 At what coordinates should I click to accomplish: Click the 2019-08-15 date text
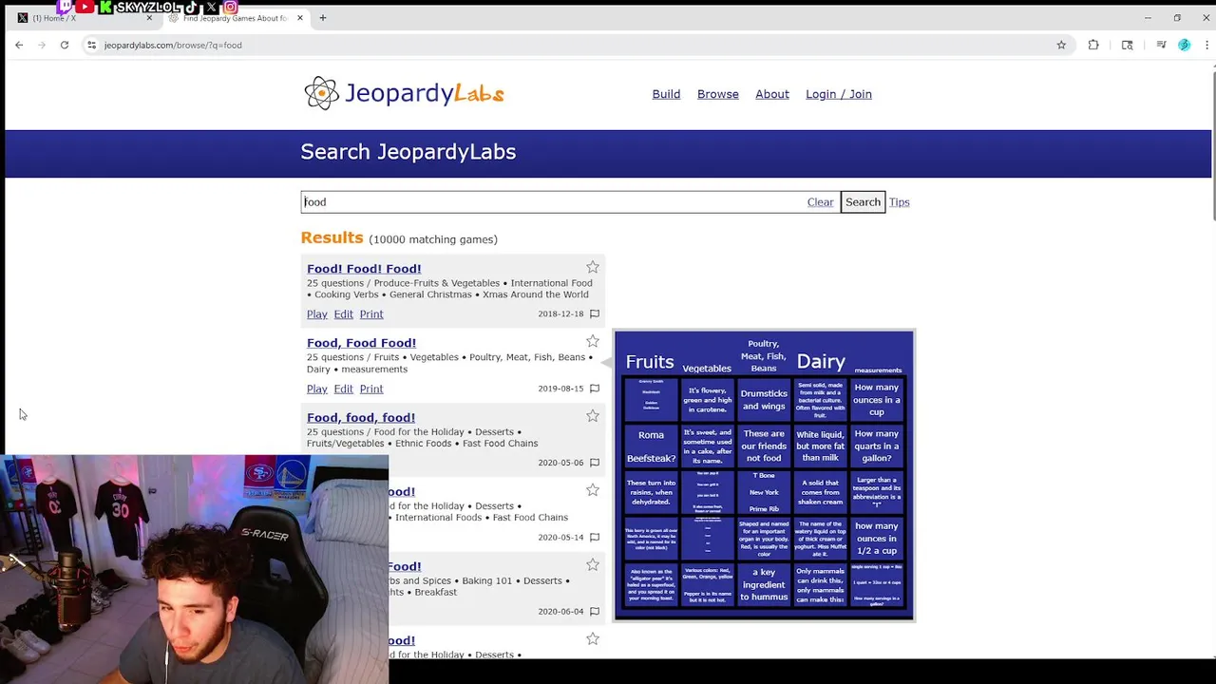[x=560, y=389]
